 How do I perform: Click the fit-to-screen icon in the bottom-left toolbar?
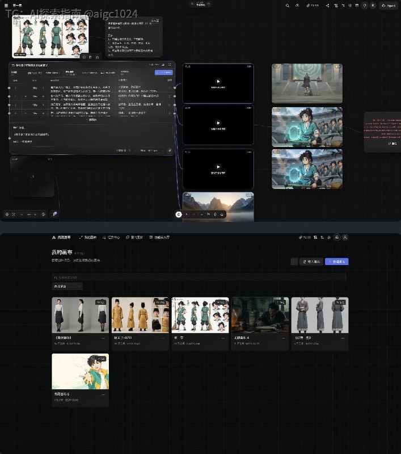14,215
